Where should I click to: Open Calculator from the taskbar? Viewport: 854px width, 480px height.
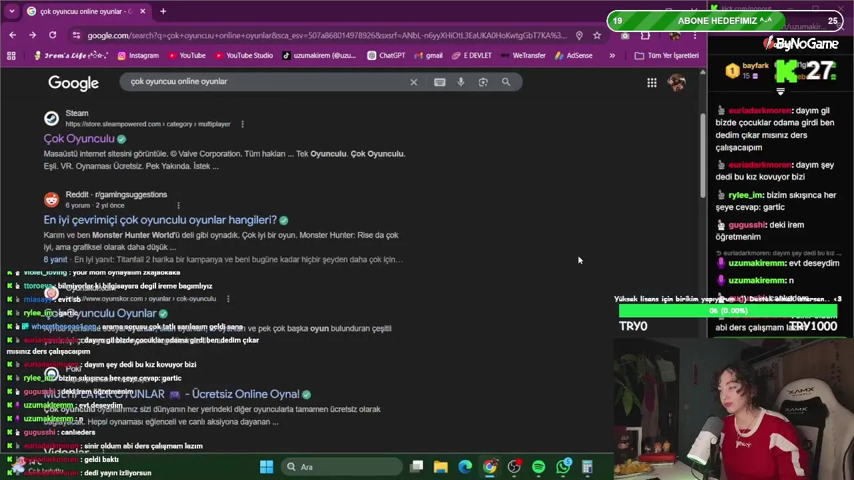pos(587,467)
